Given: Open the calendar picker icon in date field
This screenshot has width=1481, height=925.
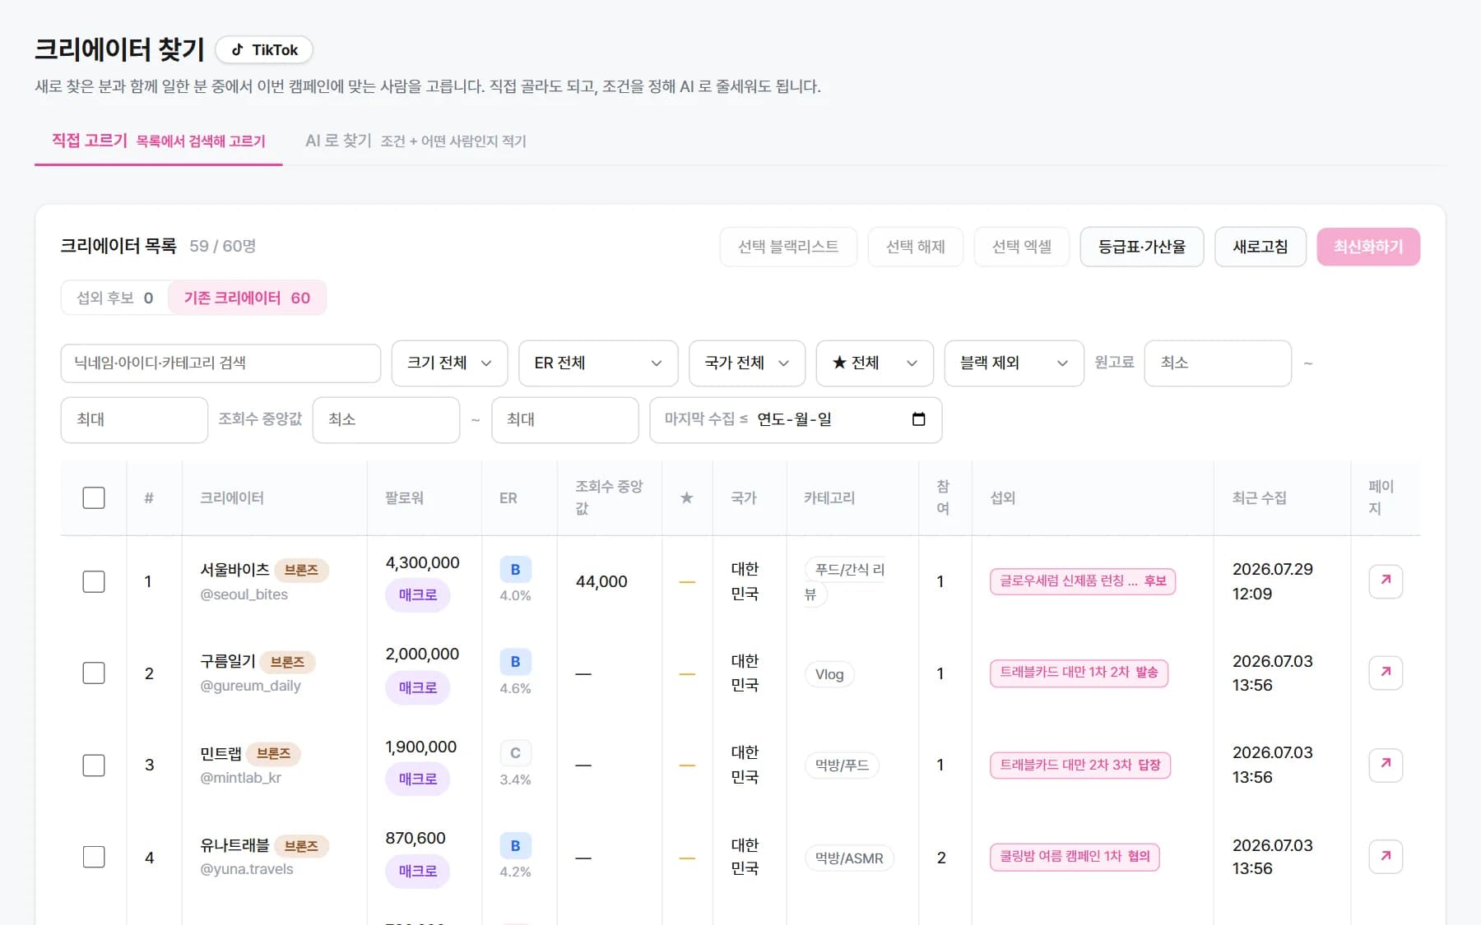Looking at the screenshot, I should pos(919,419).
